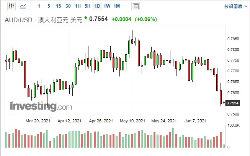Viewport: 250px width, 156px height.
Task: Select the 5 minute interval
Action: coord(49,6)
